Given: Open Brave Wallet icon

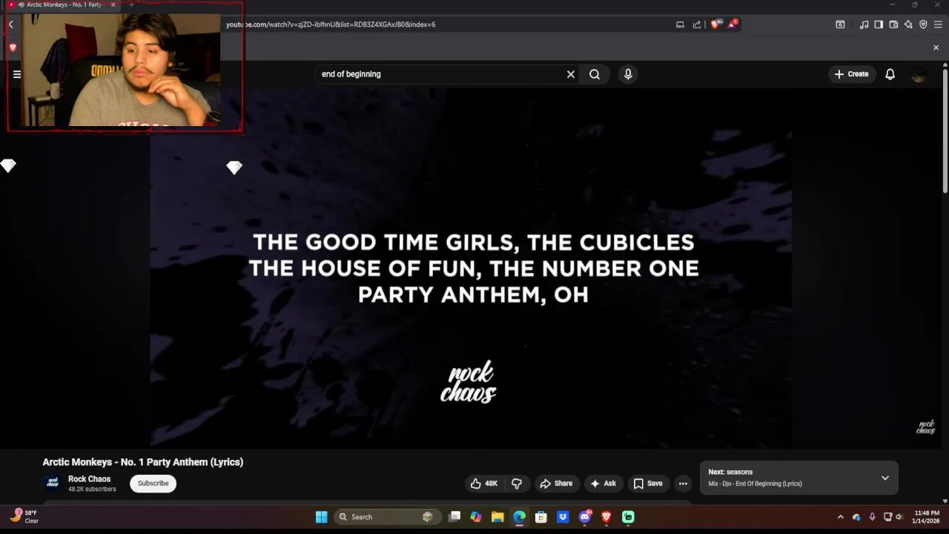Looking at the screenshot, I should [893, 24].
